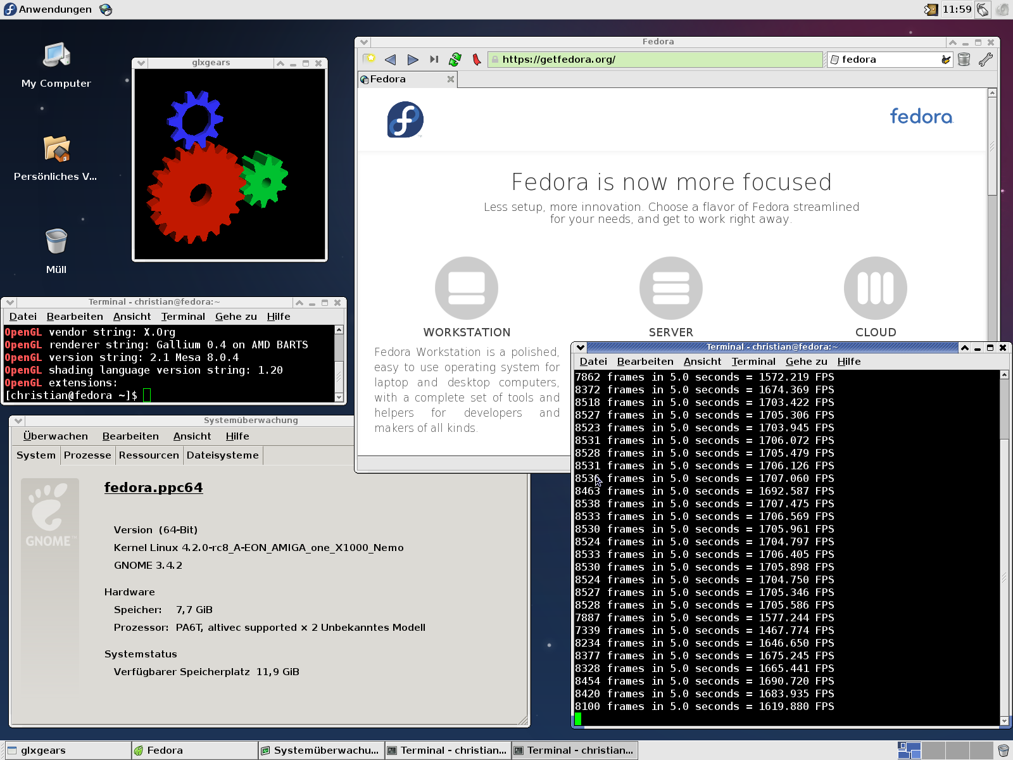The height and width of the screenshot is (760, 1013).
Task: Click the fast-forward skip icon in browser
Action: pos(434,60)
